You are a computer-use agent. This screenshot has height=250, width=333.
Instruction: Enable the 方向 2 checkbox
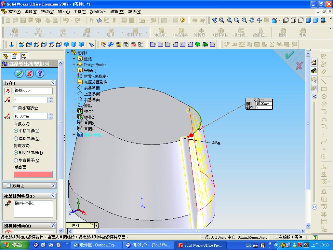point(9,186)
